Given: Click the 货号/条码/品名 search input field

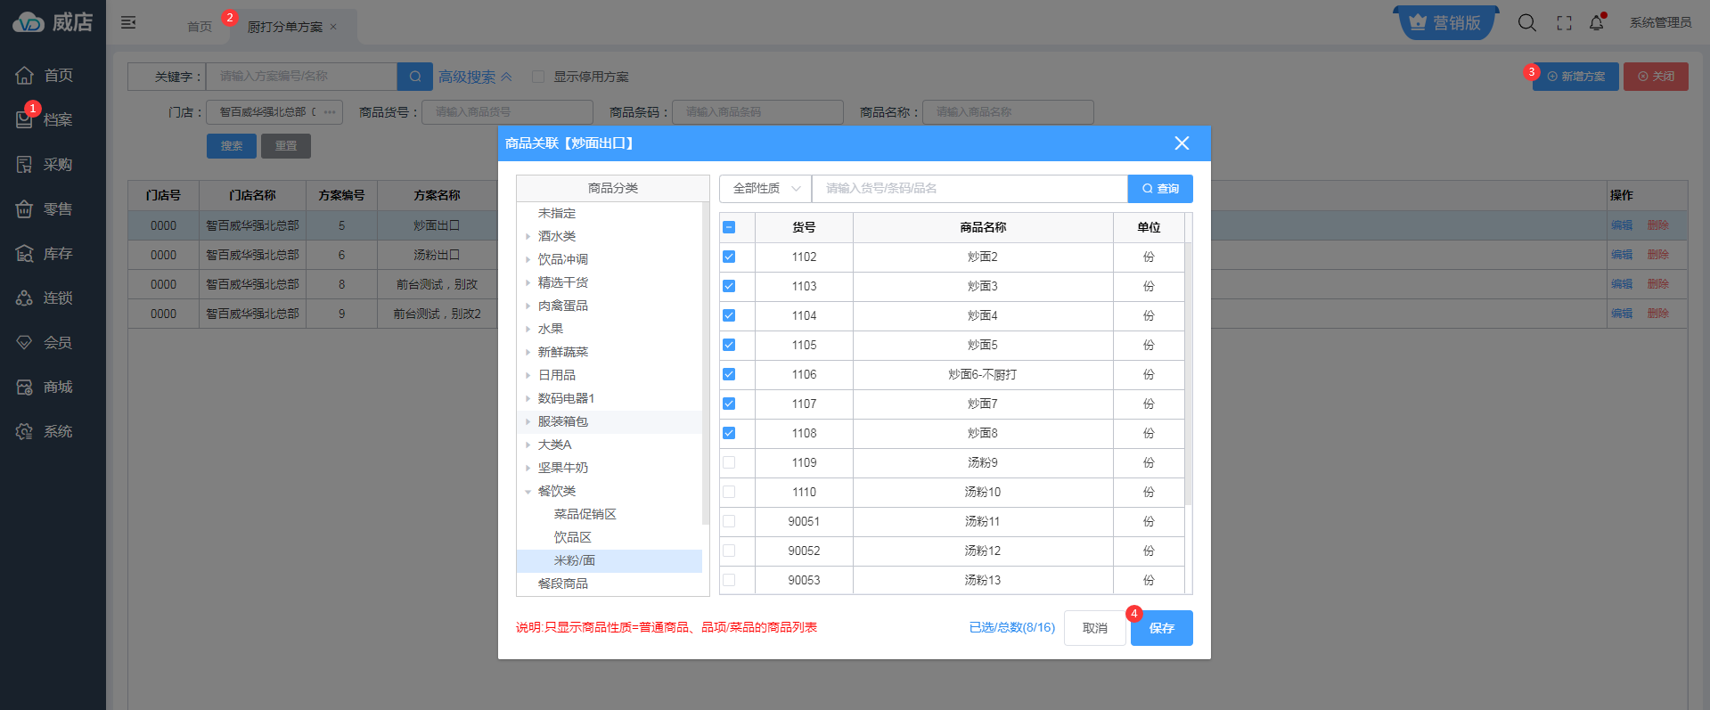Looking at the screenshot, I should tap(969, 189).
